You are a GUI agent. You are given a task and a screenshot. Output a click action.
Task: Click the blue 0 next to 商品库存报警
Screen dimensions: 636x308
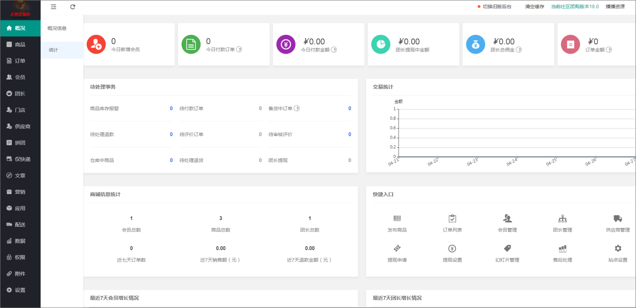[x=171, y=108]
